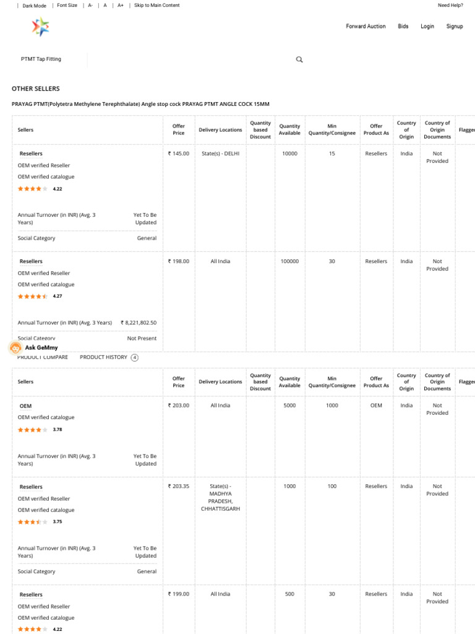This screenshot has width=475, height=634.
Task: Increase font size with A+ button
Action: [121, 6]
